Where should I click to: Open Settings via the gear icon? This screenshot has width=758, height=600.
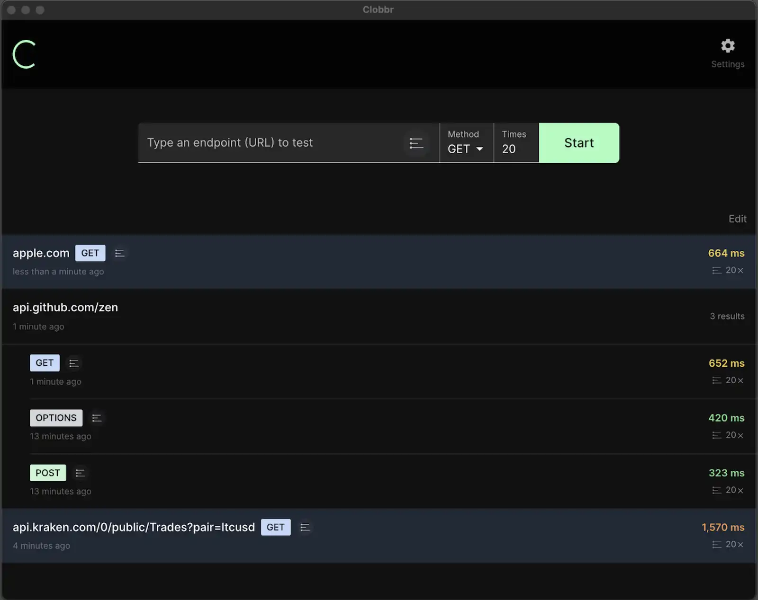tap(727, 46)
